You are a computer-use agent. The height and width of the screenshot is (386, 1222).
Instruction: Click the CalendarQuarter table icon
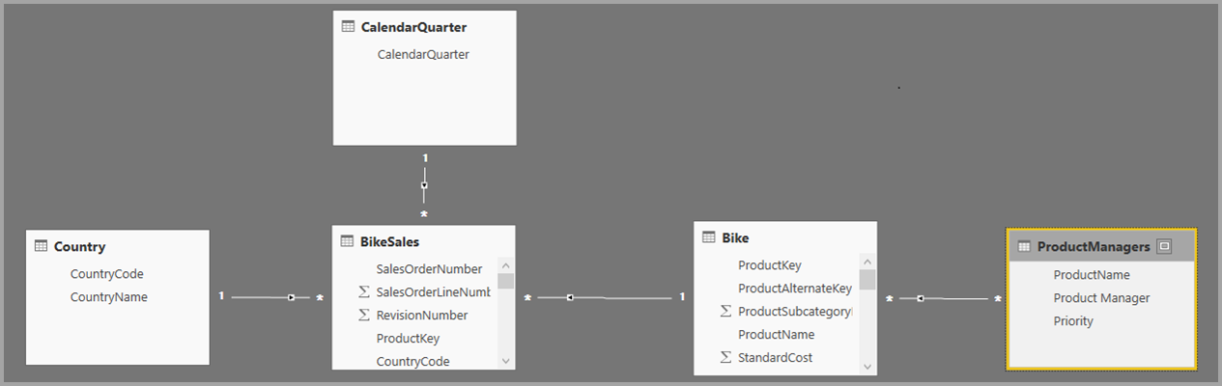[349, 27]
